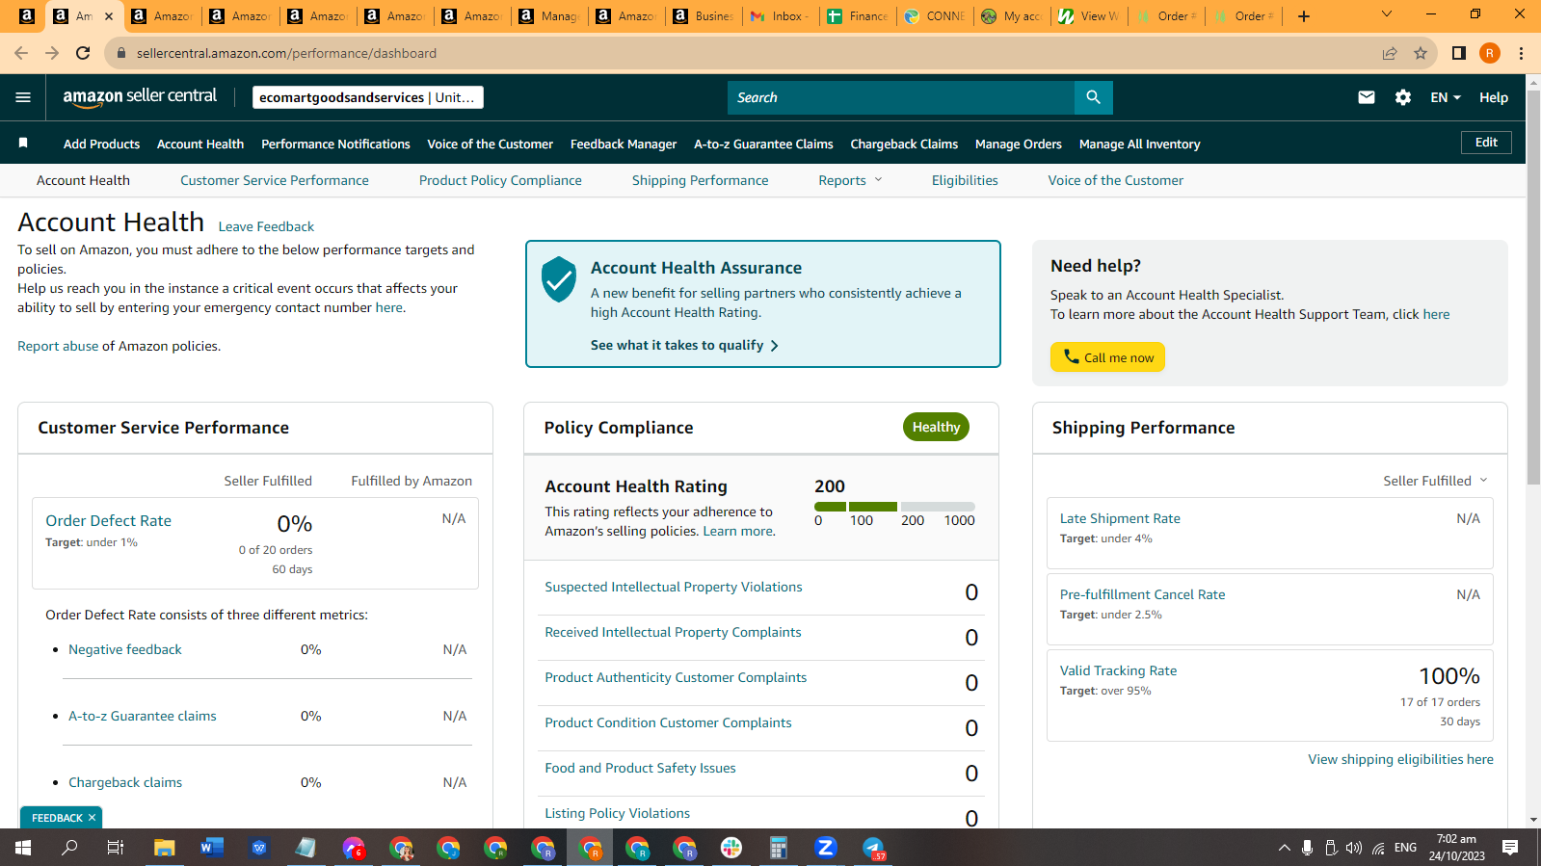This screenshot has height=866, width=1541.
Task: Open the settings gear icon
Action: coord(1403,97)
